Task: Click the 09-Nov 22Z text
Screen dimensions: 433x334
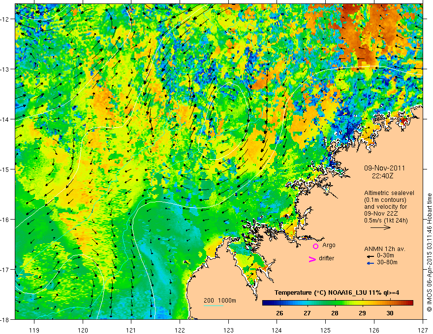Action: 382,214
